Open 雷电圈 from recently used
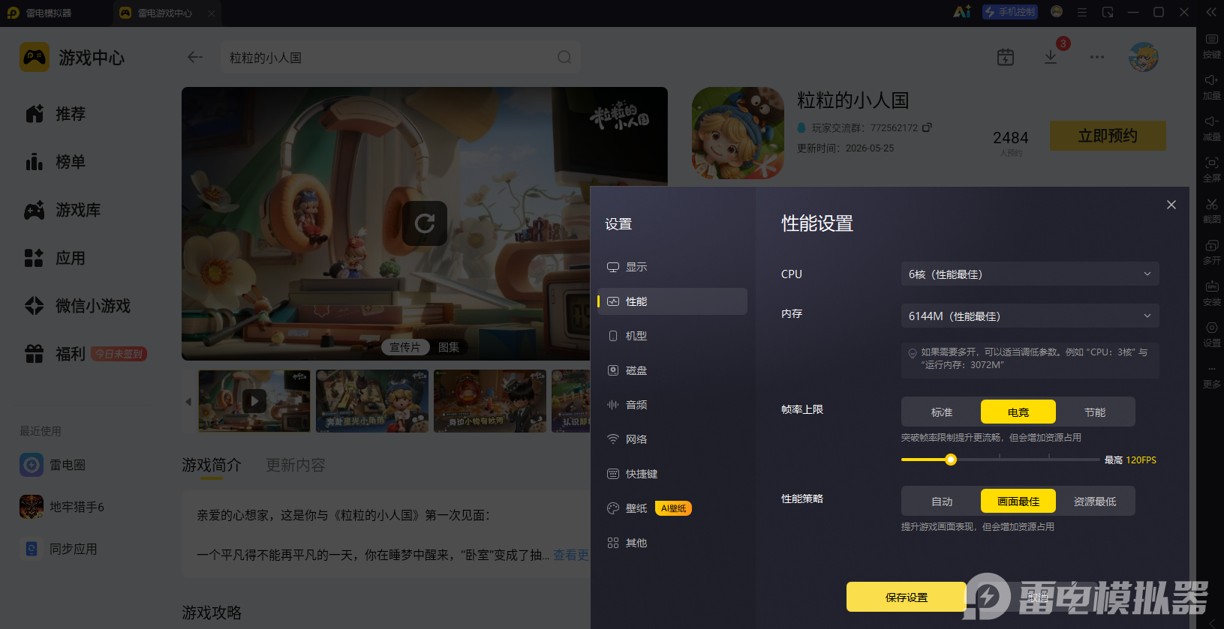This screenshot has height=629, width=1224. (x=53, y=465)
